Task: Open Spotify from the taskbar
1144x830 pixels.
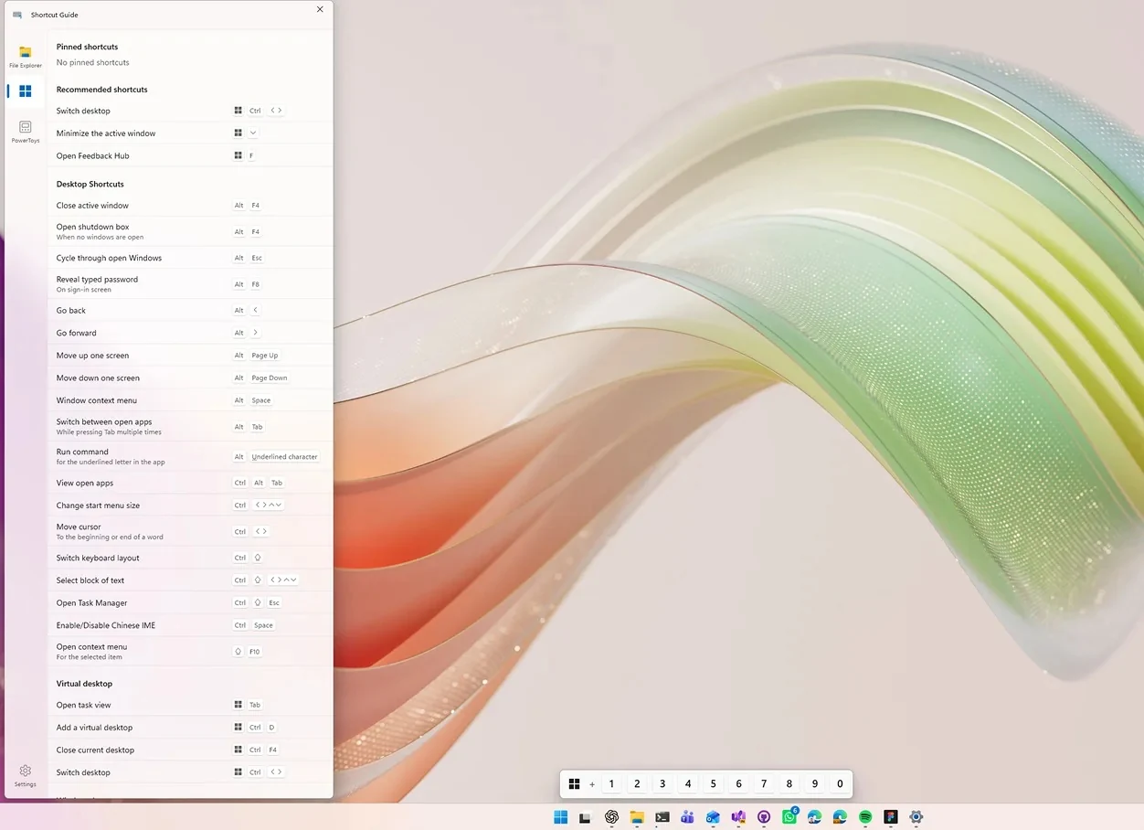Action: (865, 817)
